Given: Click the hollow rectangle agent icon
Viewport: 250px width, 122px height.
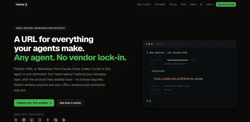Looking at the screenshot, I should click(40, 120).
